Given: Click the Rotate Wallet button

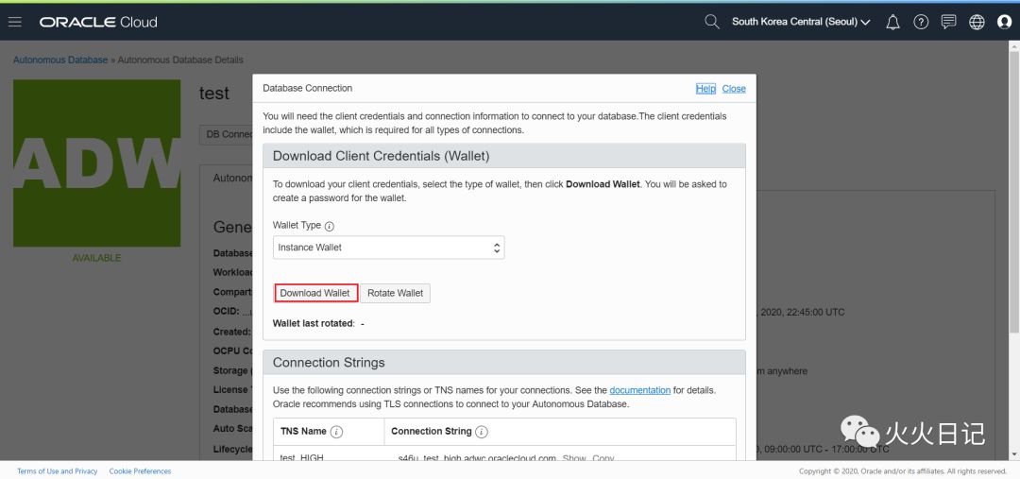Looking at the screenshot, I should (x=395, y=294).
